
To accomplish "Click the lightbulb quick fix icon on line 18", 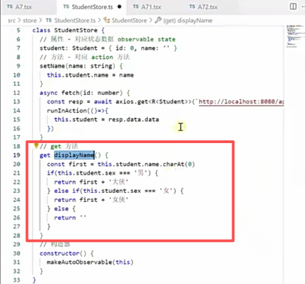I will [x=36, y=145].
